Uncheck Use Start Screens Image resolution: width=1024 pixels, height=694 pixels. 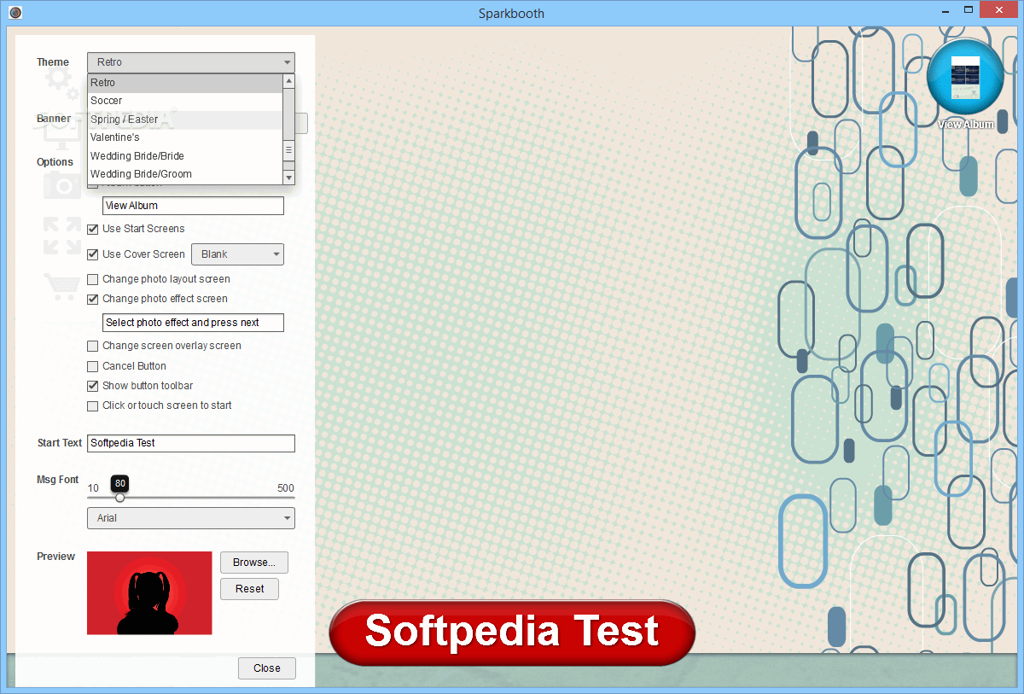tap(93, 229)
